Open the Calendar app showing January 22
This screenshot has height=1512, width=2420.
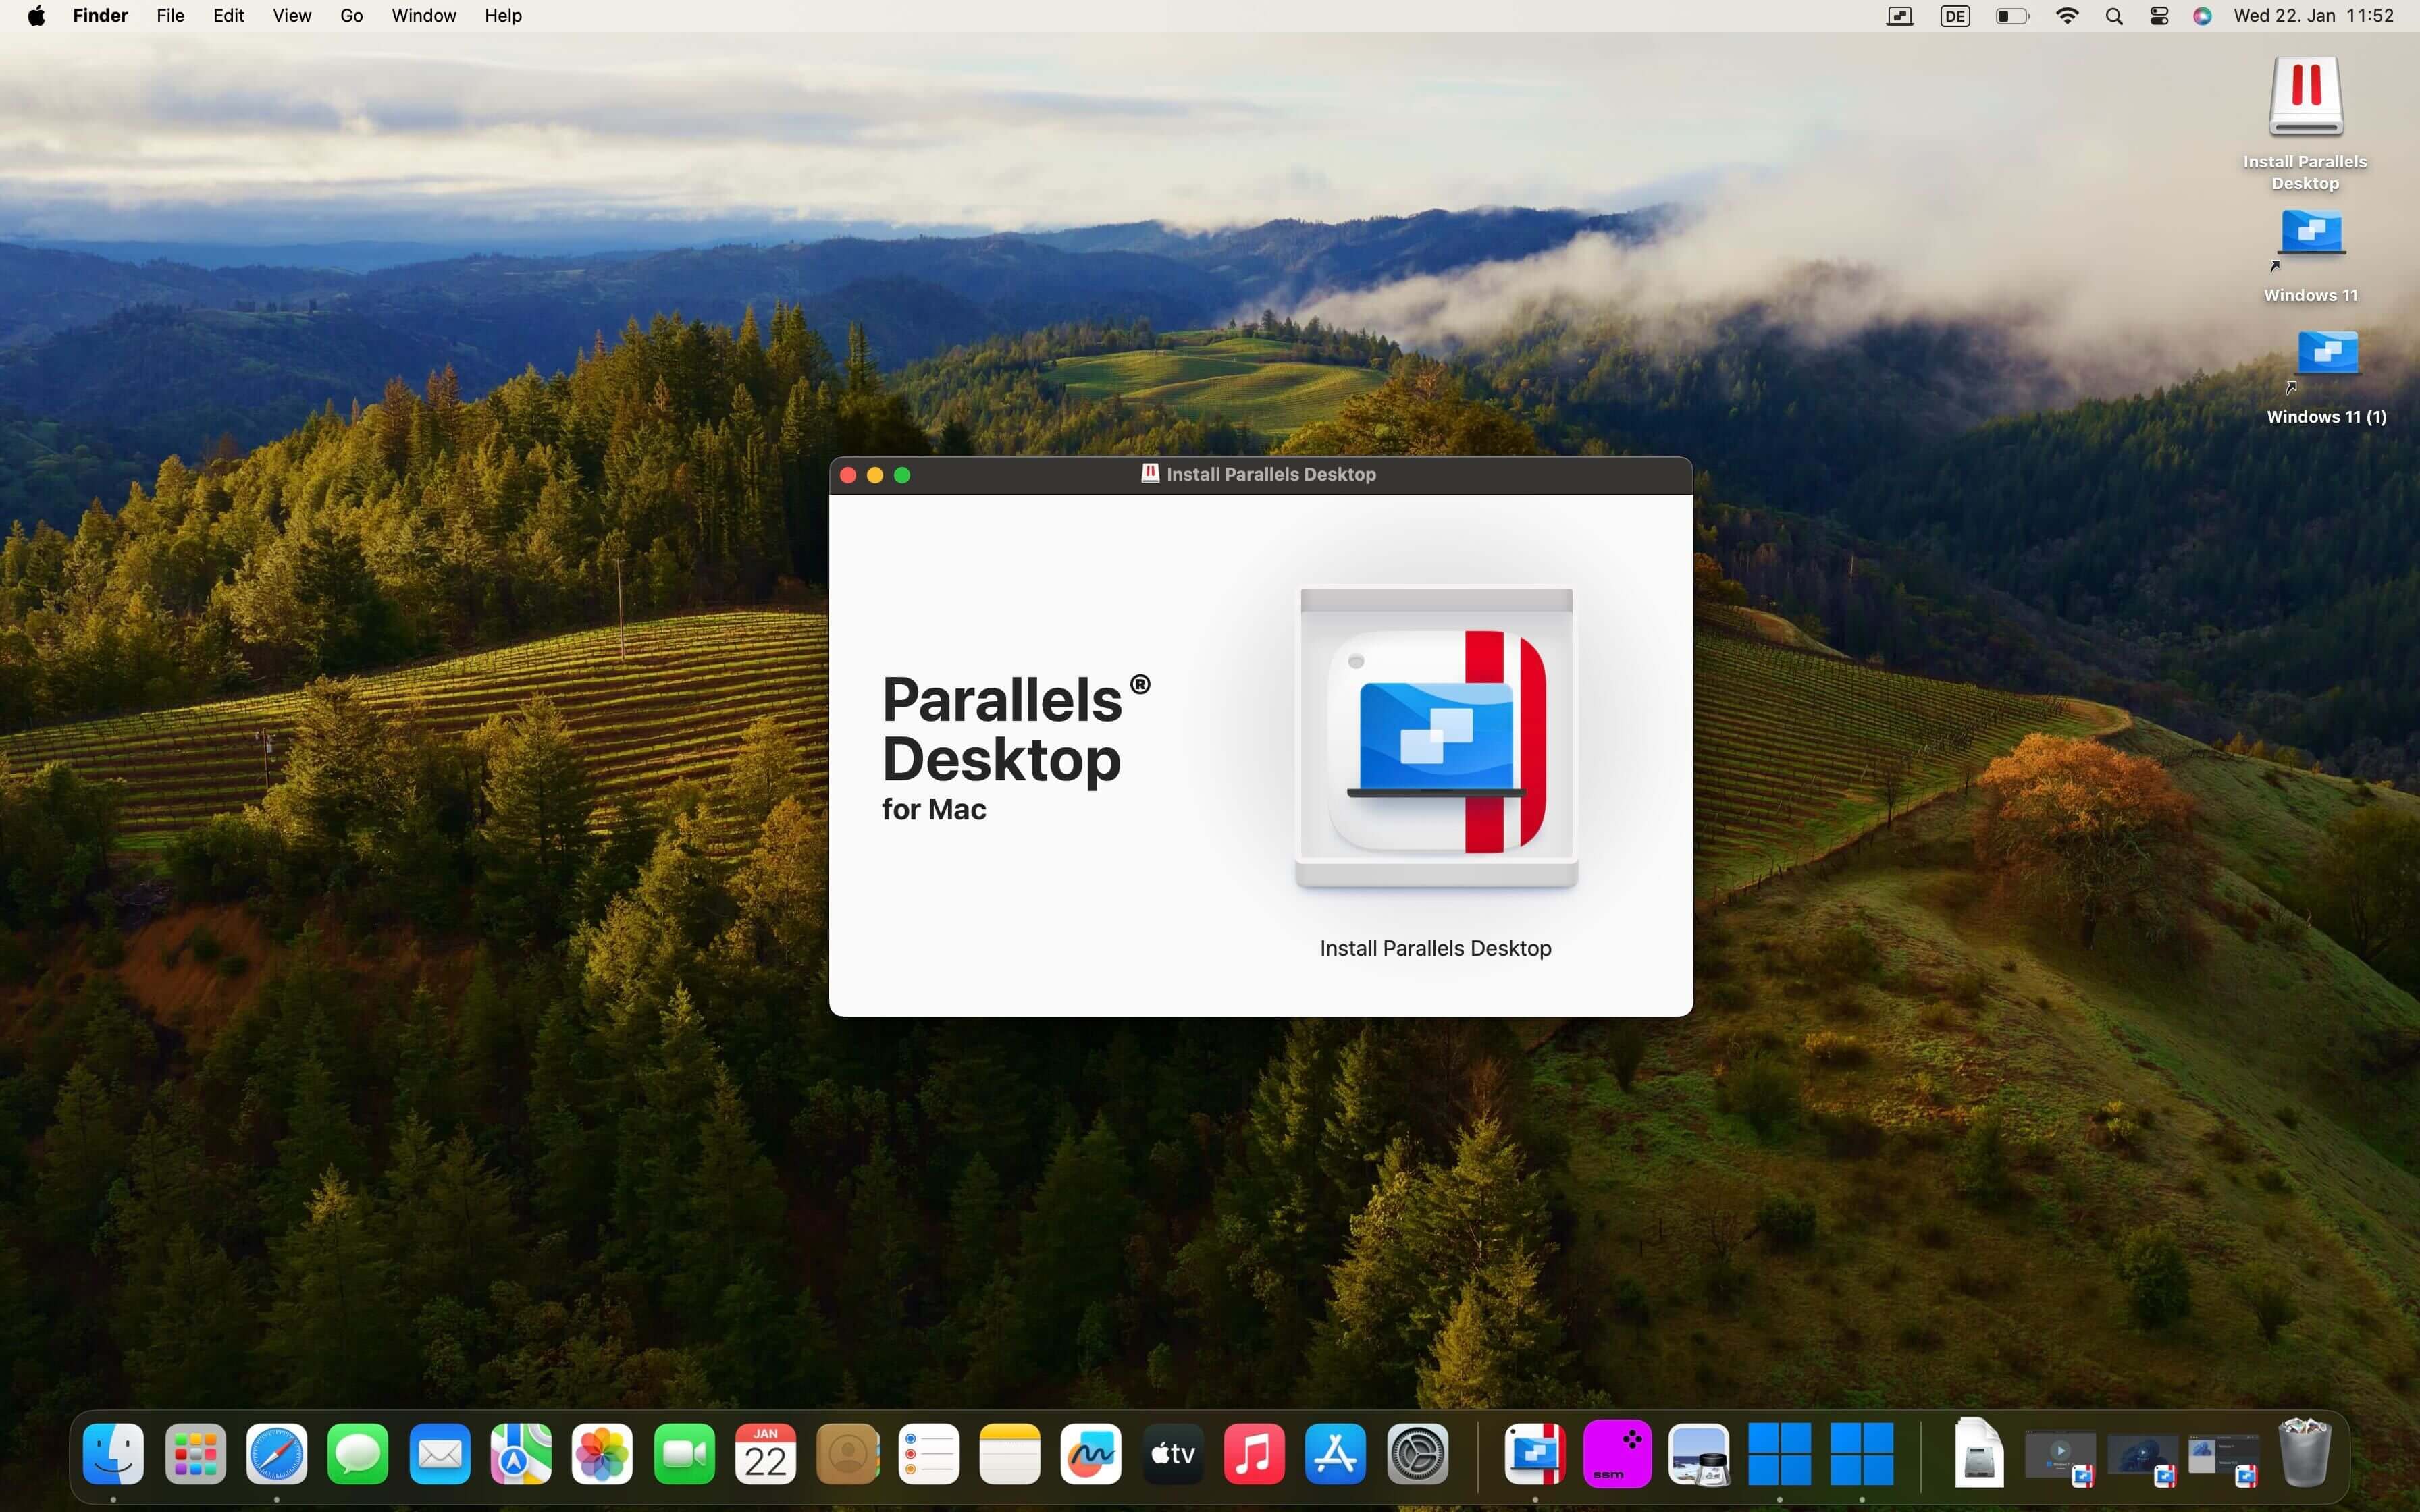coord(765,1455)
